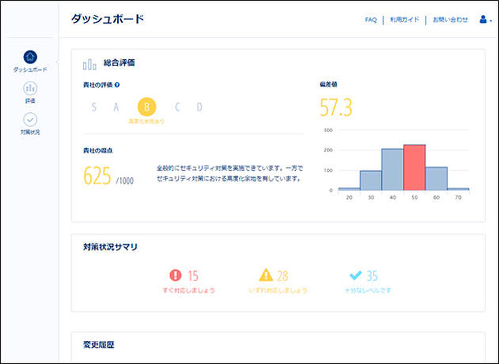Open the FAQ link in header
The image size is (499, 364).
371,19
